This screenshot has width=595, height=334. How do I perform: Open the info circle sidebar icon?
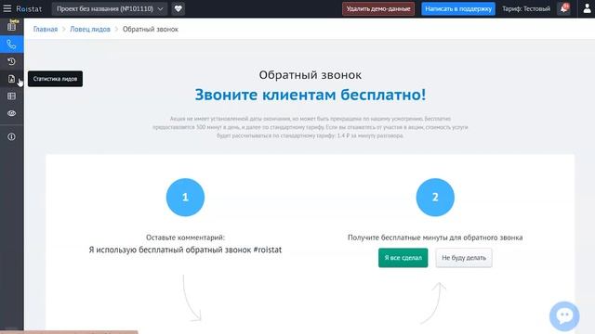click(12, 136)
